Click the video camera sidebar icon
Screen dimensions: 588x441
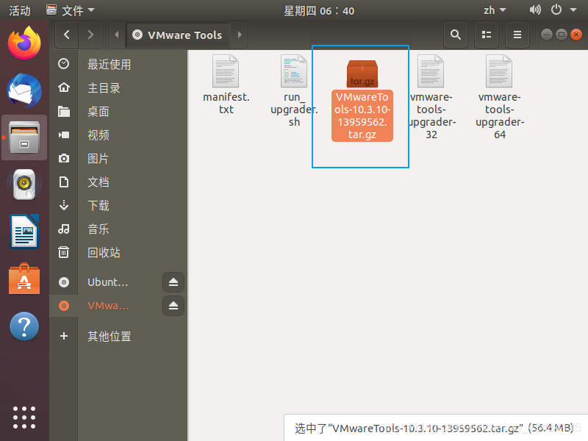pos(64,135)
